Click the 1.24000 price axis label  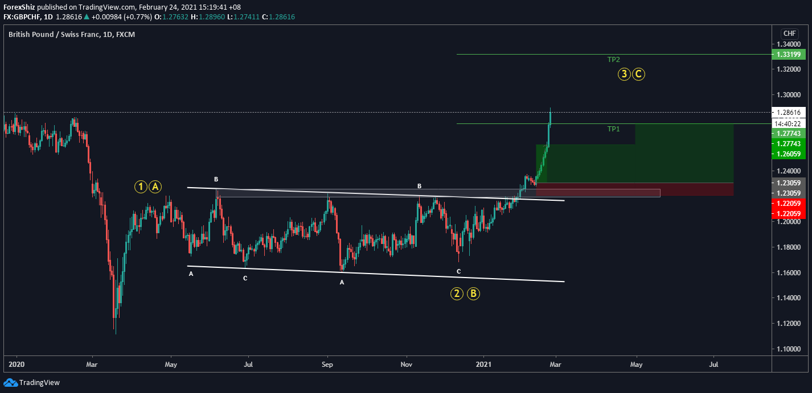(x=788, y=171)
